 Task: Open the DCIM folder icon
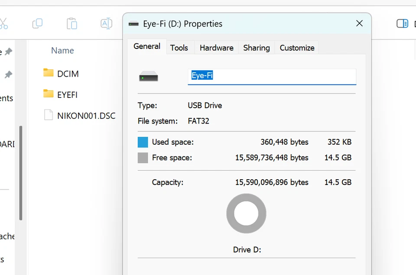pos(49,73)
